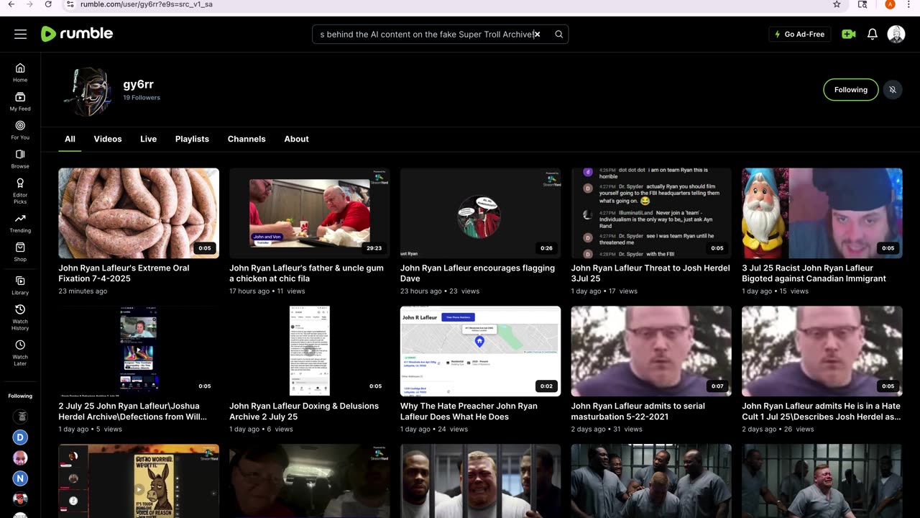The height and width of the screenshot is (518, 920).
Task: Open the user profile avatar menu
Action: click(896, 34)
